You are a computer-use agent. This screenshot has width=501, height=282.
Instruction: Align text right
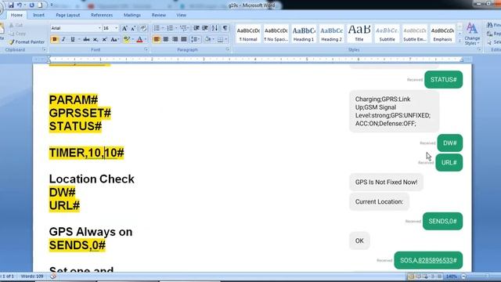tap(175, 39)
